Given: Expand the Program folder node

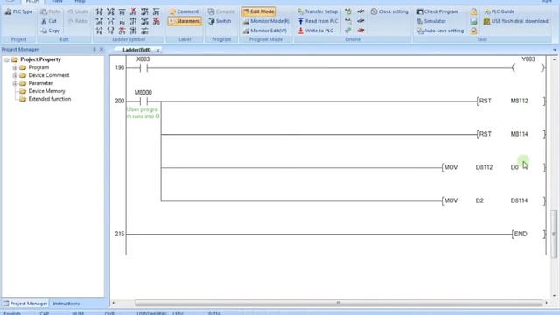Looking at the screenshot, I should coord(15,67).
